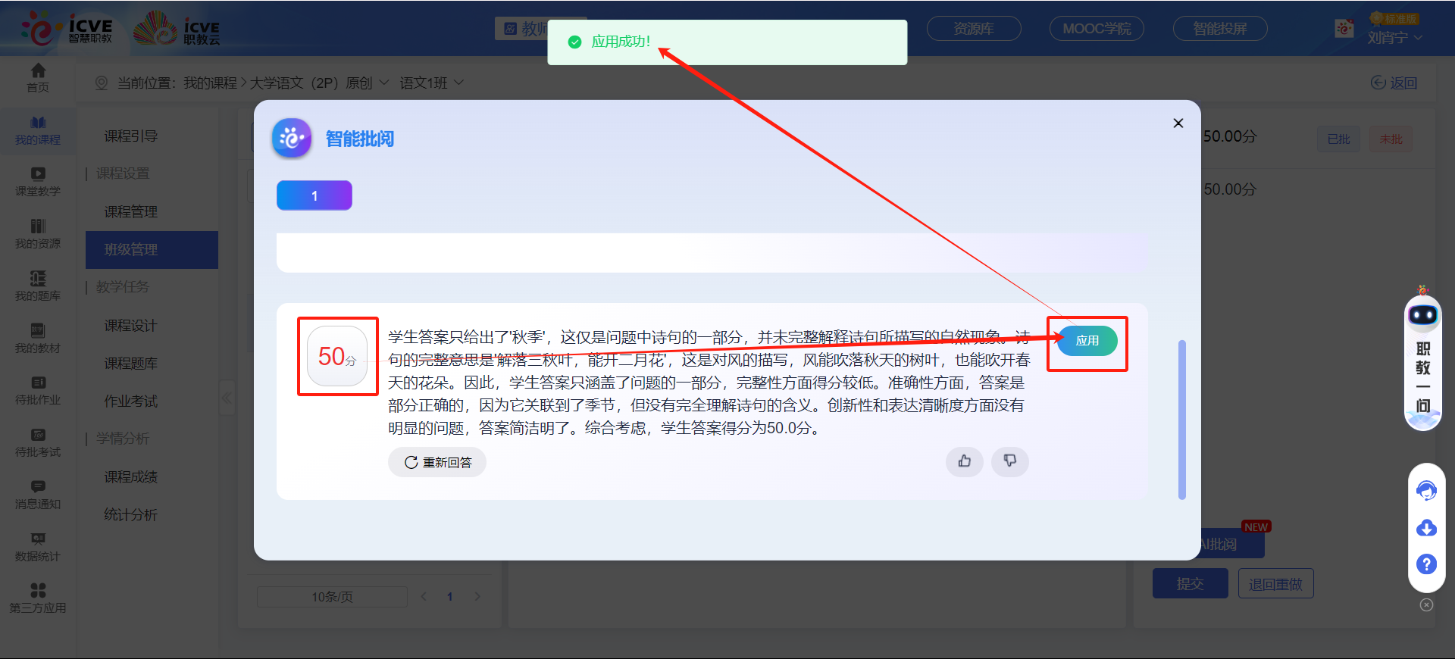Click the thumbs-down feedback icon

(1009, 461)
